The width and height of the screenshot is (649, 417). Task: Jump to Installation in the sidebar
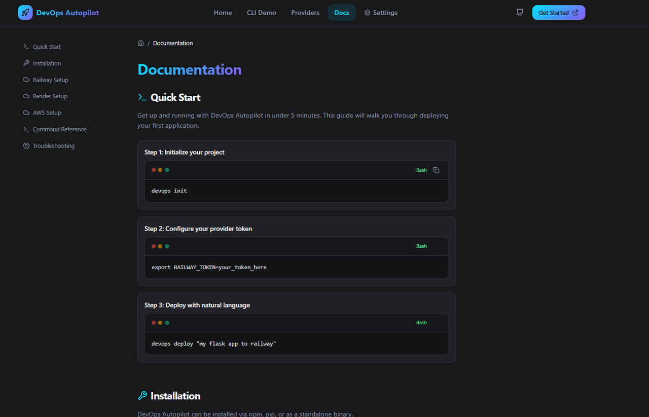click(x=47, y=63)
